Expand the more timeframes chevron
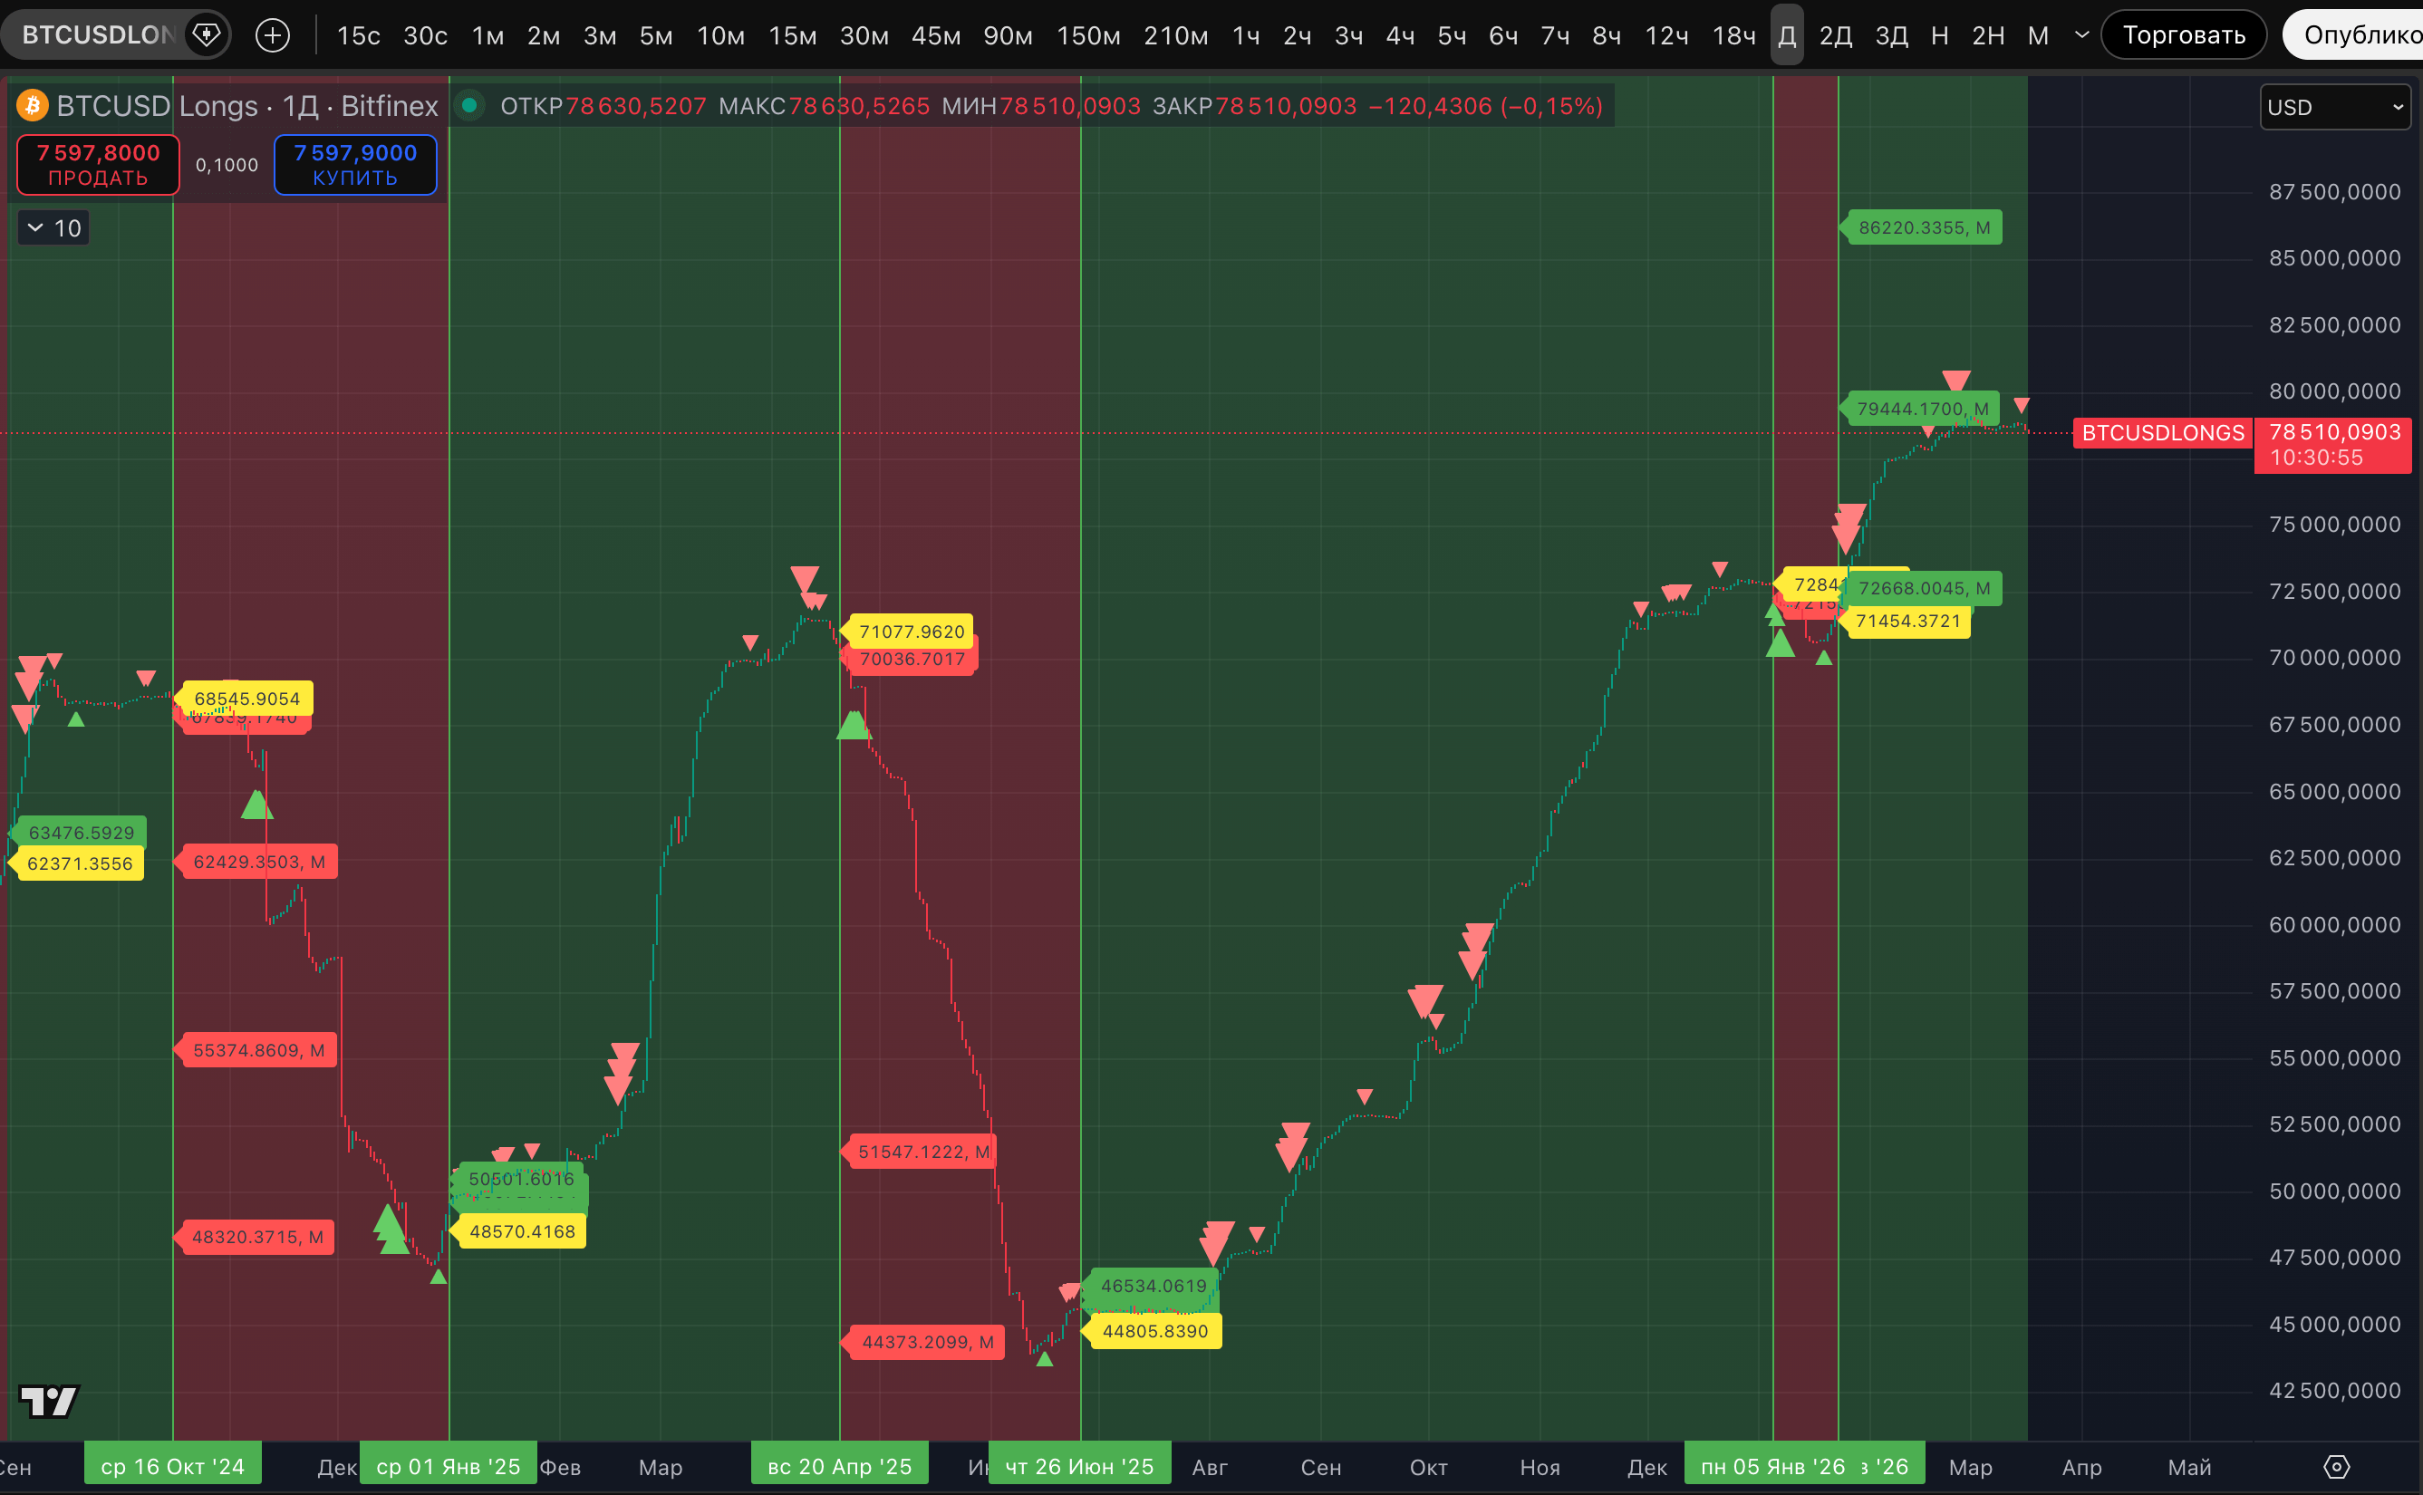The image size is (2423, 1495). [2081, 35]
